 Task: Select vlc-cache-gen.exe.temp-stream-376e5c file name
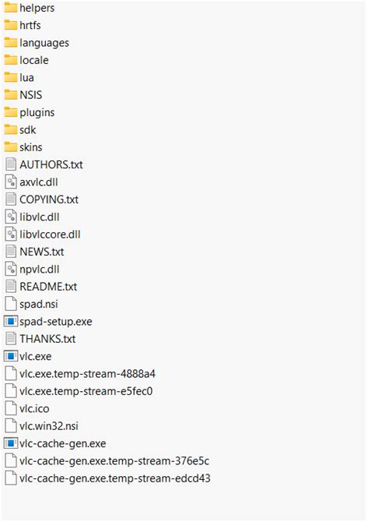pyautogui.click(x=114, y=460)
